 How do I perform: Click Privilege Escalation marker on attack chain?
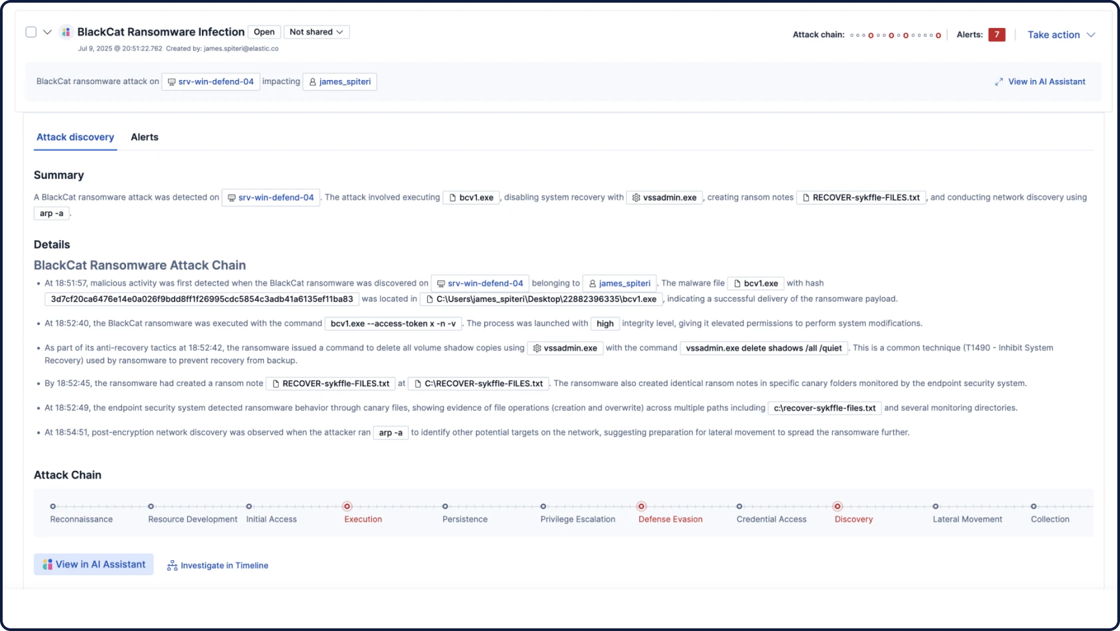click(543, 506)
